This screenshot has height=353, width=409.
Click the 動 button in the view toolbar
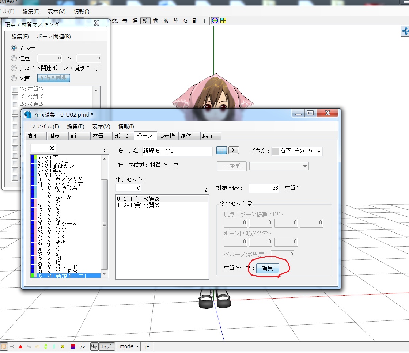click(155, 20)
